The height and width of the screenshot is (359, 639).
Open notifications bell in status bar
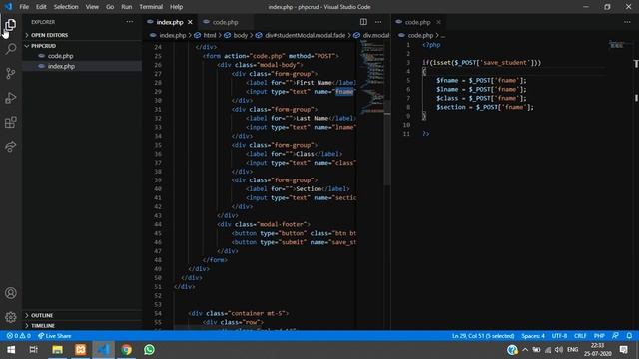click(629, 336)
